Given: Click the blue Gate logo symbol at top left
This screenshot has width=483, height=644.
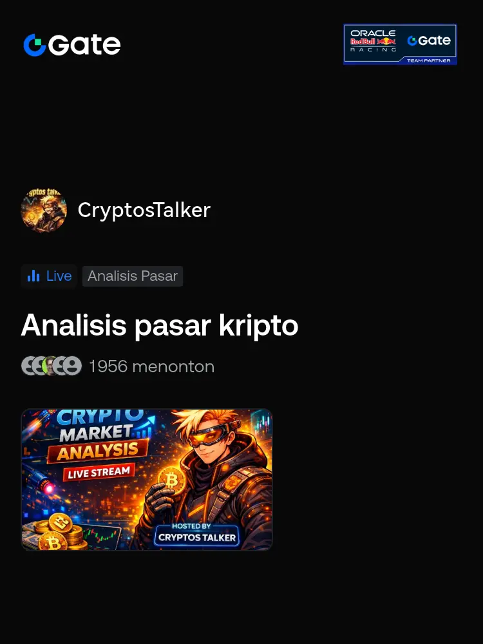Looking at the screenshot, I should 35,45.
